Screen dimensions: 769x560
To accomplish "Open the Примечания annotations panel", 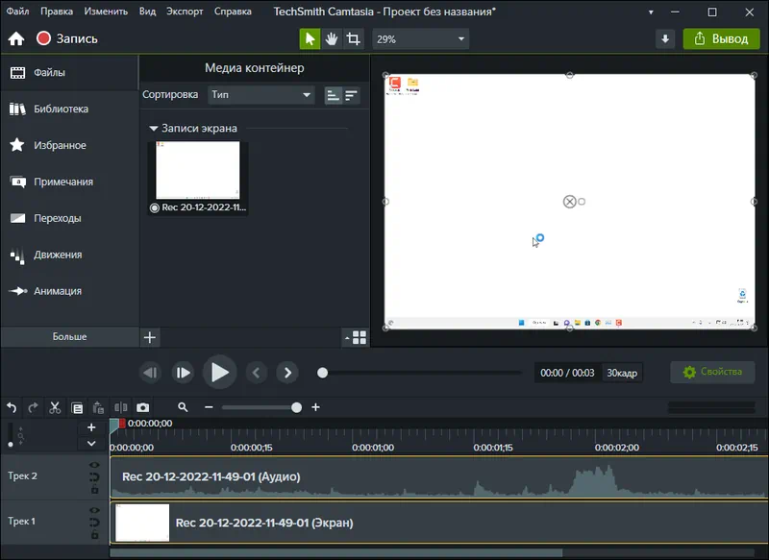I will coord(69,182).
